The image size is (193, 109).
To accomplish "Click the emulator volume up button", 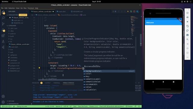I will point(187,17).
